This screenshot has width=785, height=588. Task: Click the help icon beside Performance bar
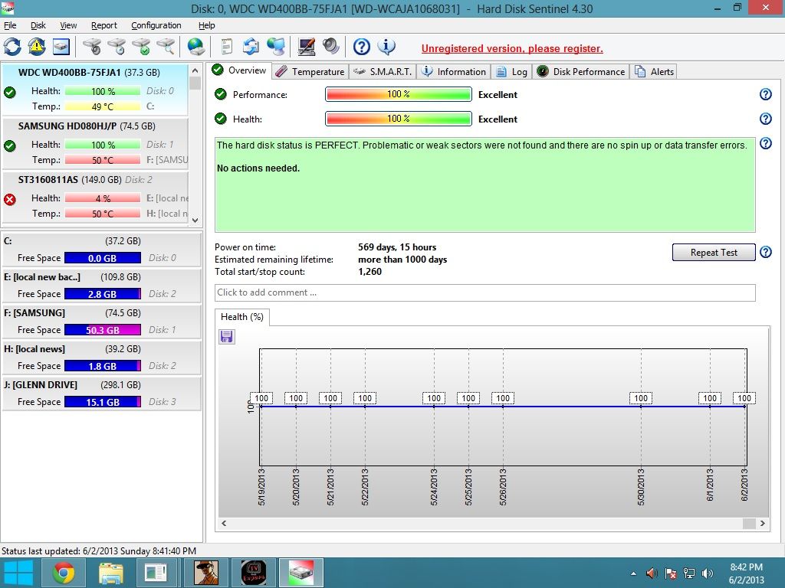click(766, 94)
